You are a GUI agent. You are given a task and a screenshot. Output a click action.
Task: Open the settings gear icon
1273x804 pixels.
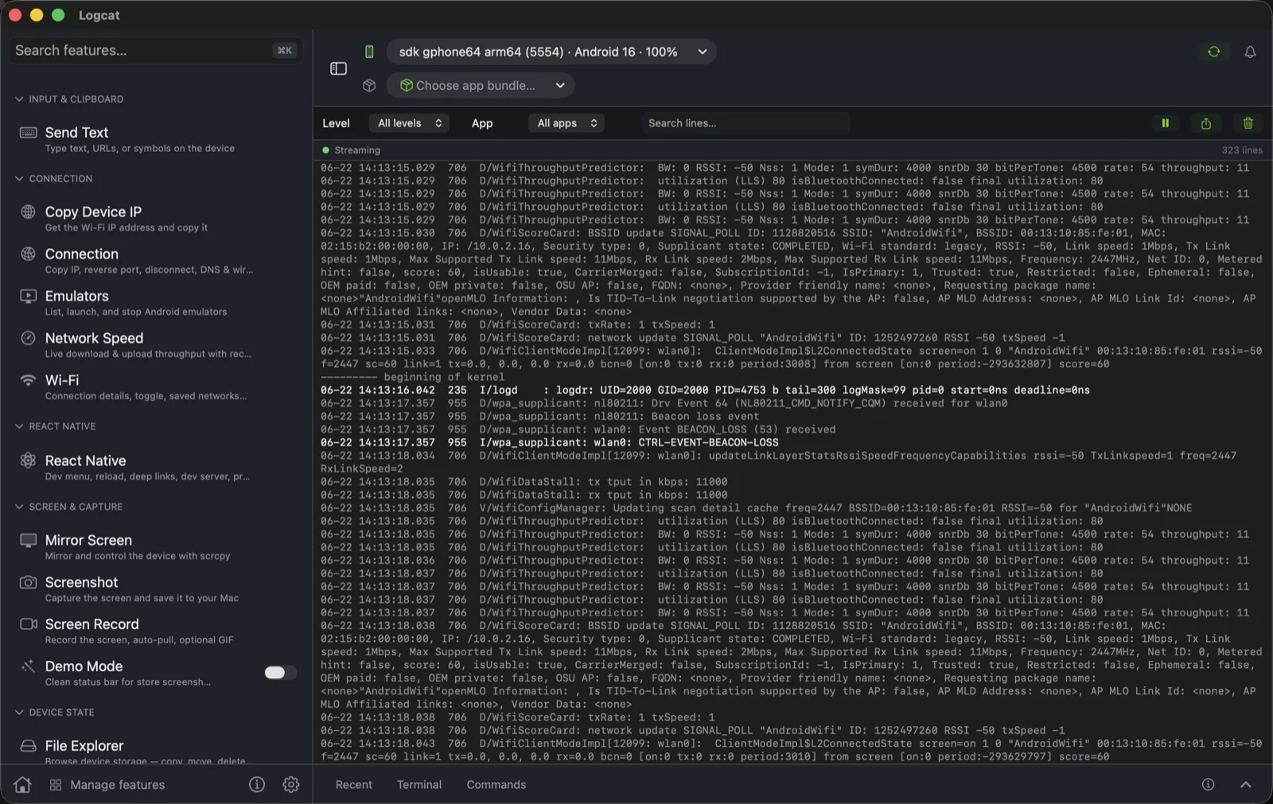point(291,785)
